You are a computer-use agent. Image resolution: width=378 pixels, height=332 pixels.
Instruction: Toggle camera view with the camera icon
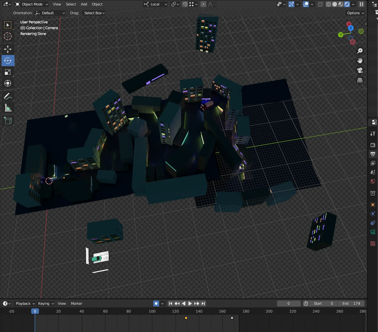(x=360, y=70)
